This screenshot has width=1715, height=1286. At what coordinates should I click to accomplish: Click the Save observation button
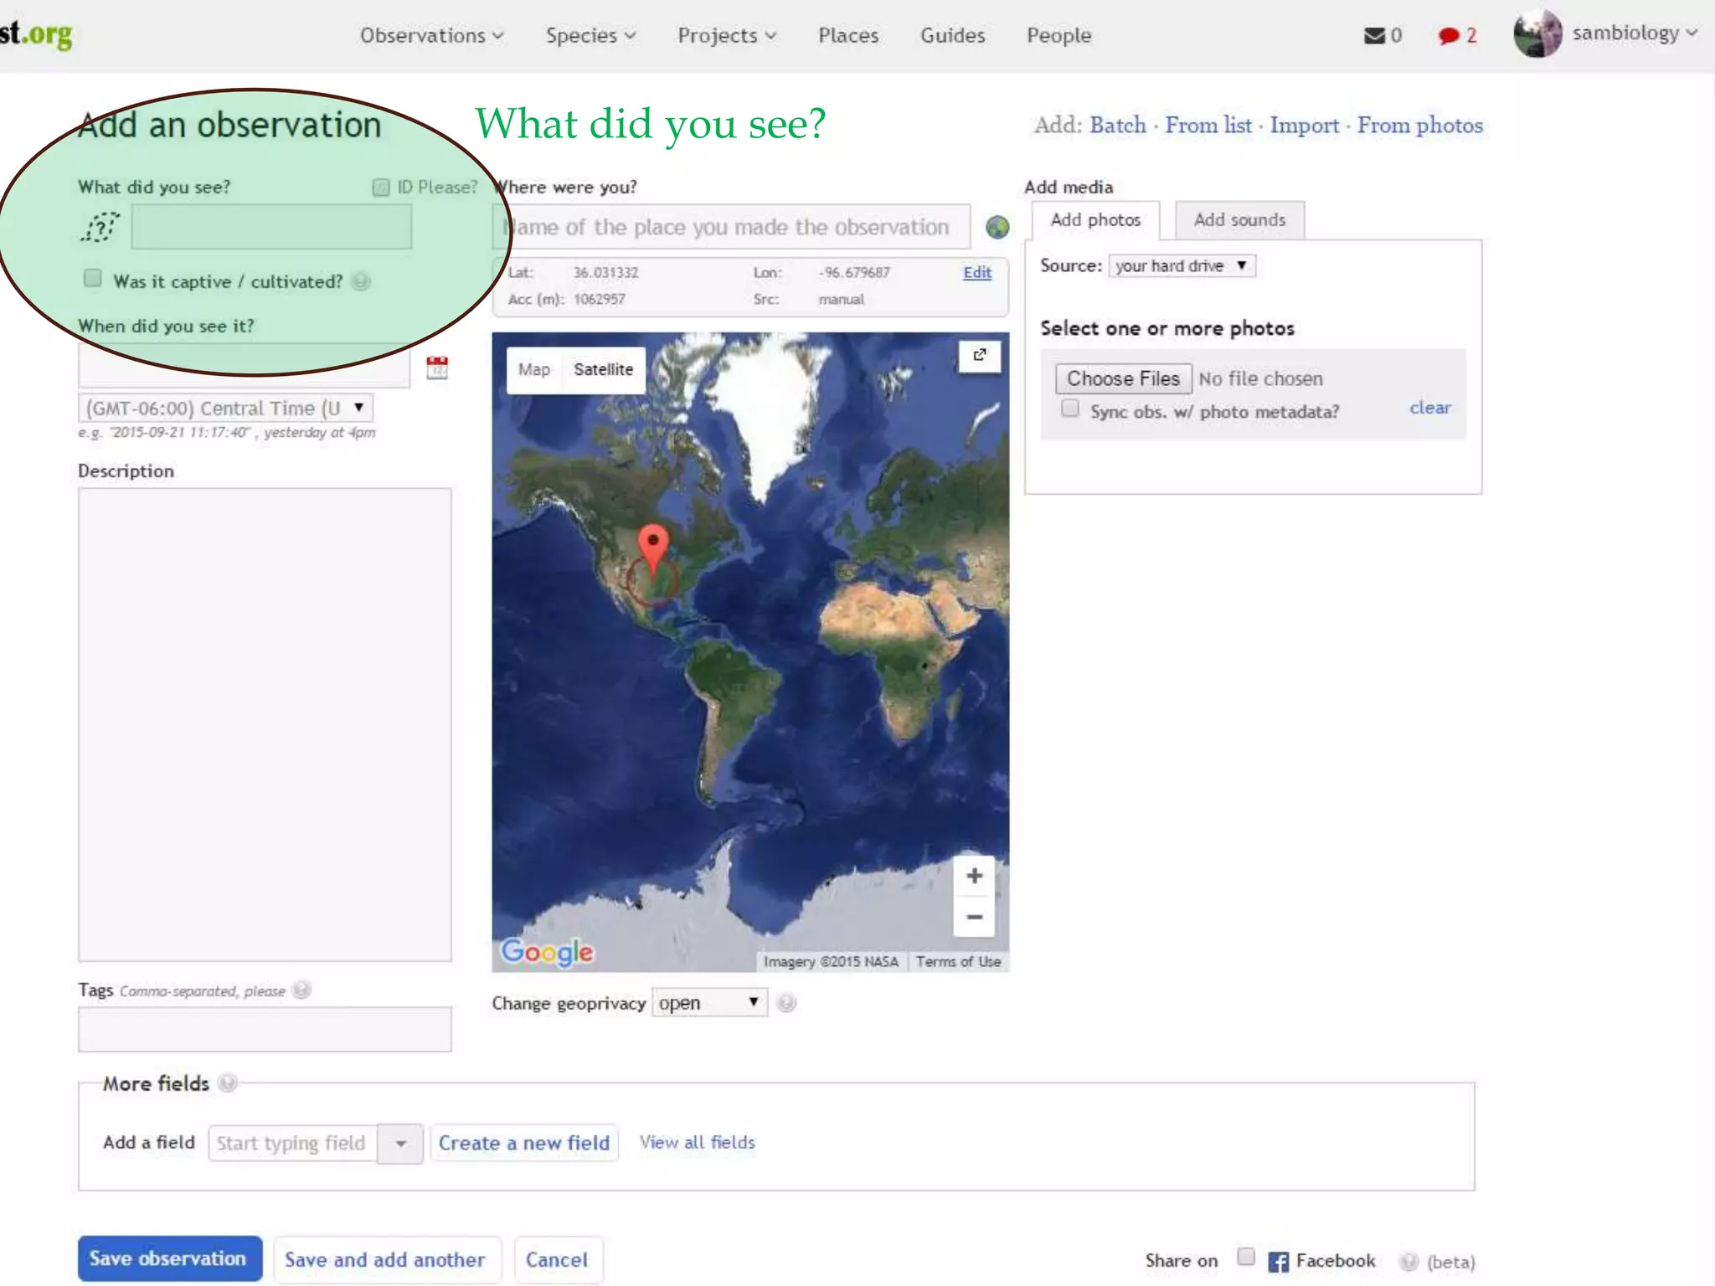point(169,1258)
